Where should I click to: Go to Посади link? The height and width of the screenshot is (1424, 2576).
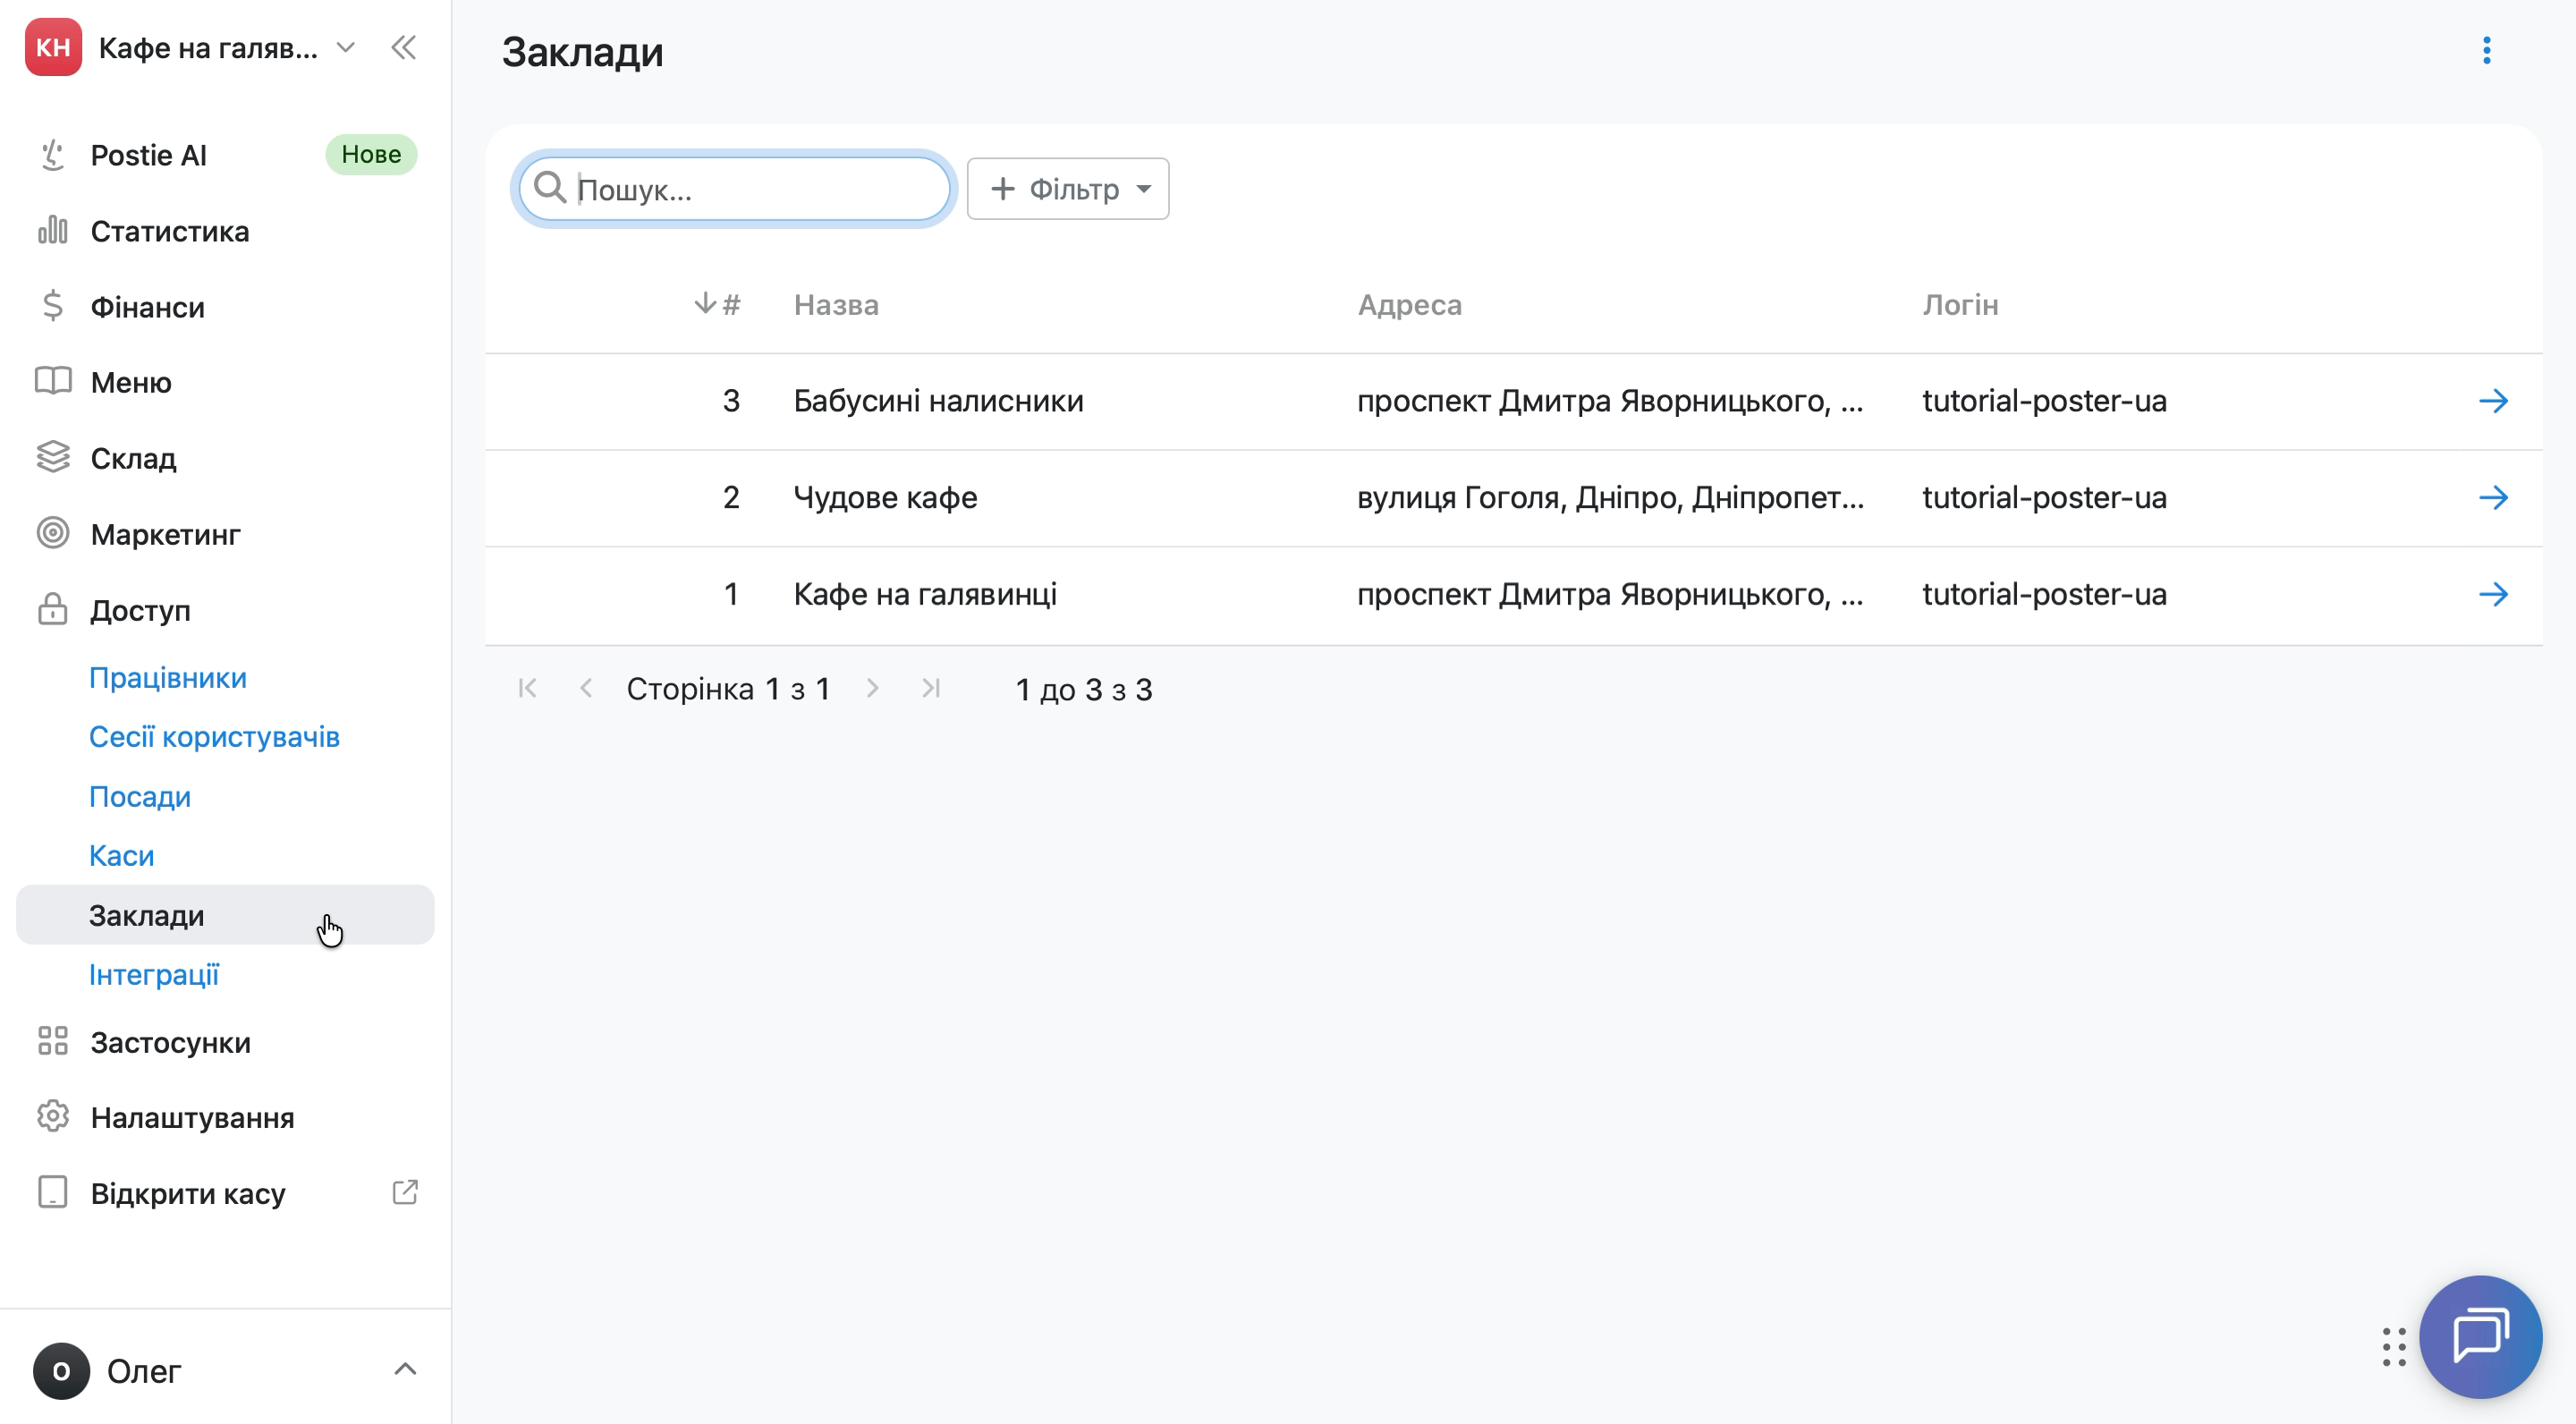[140, 796]
